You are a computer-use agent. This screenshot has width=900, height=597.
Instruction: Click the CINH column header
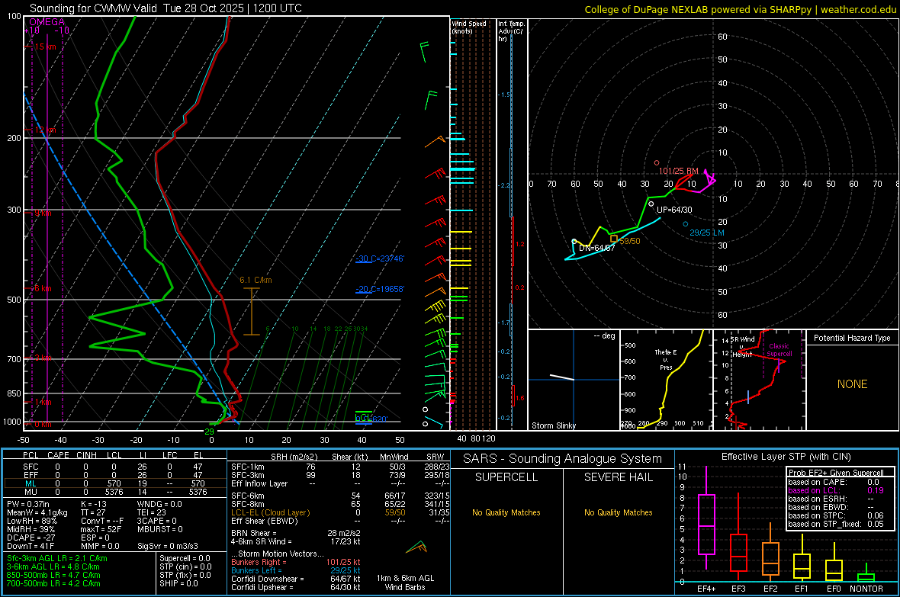[86, 455]
